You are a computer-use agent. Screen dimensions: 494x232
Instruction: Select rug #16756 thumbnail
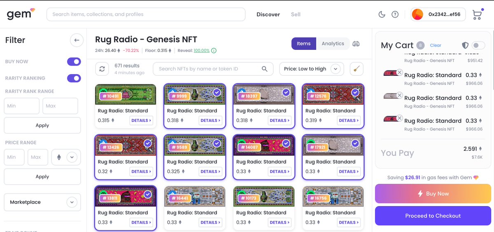pos(333,196)
